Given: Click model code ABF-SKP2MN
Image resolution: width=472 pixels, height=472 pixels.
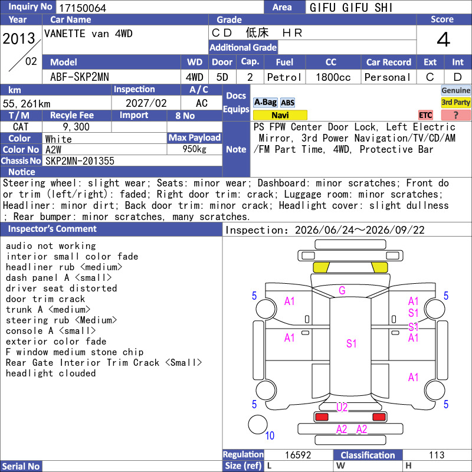Looking at the screenshot, I should [x=80, y=77].
